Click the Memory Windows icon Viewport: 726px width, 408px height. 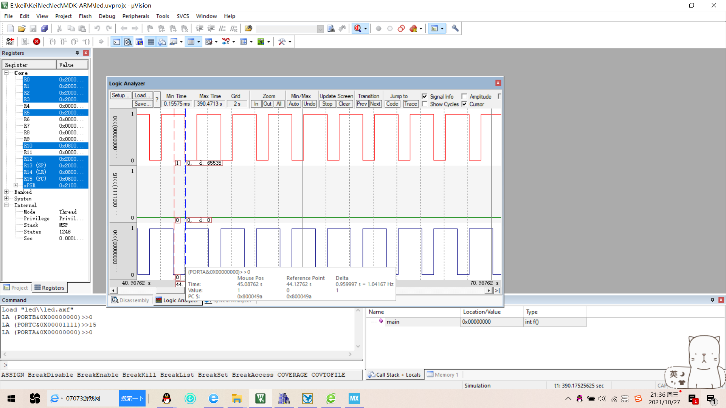[191, 42]
